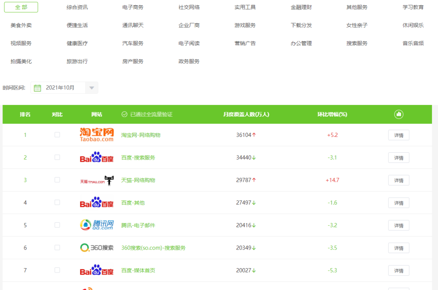Expand the 2021年10月 date dropdown arrow
This screenshot has width=438, height=290.
click(92, 88)
